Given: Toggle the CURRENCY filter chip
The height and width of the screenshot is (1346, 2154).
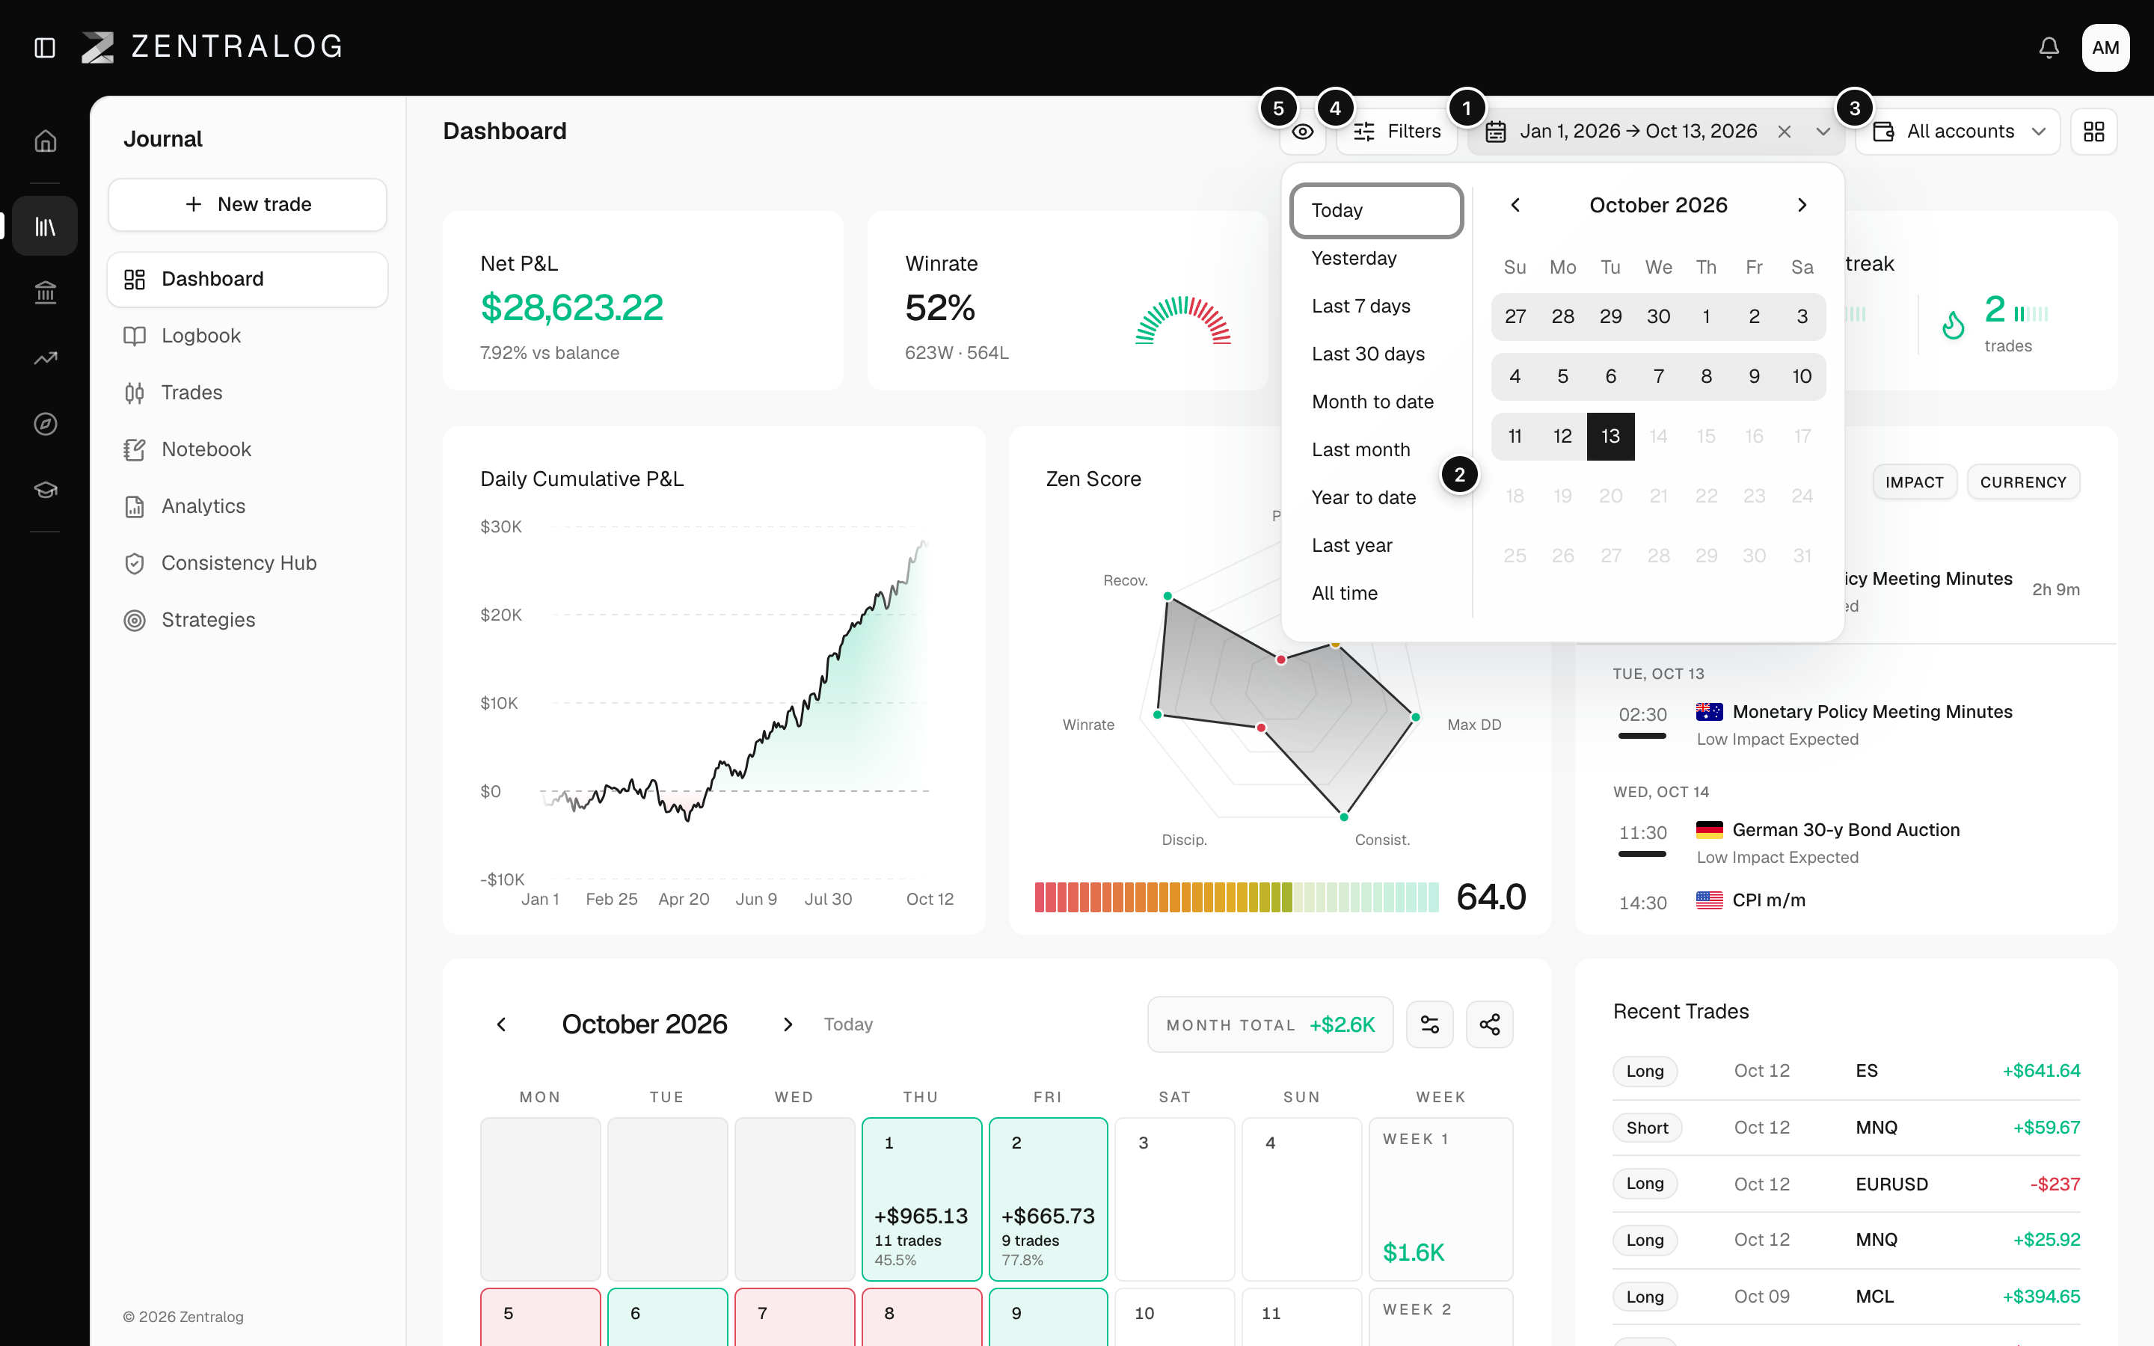Looking at the screenshot, I should coord(2022,482).
